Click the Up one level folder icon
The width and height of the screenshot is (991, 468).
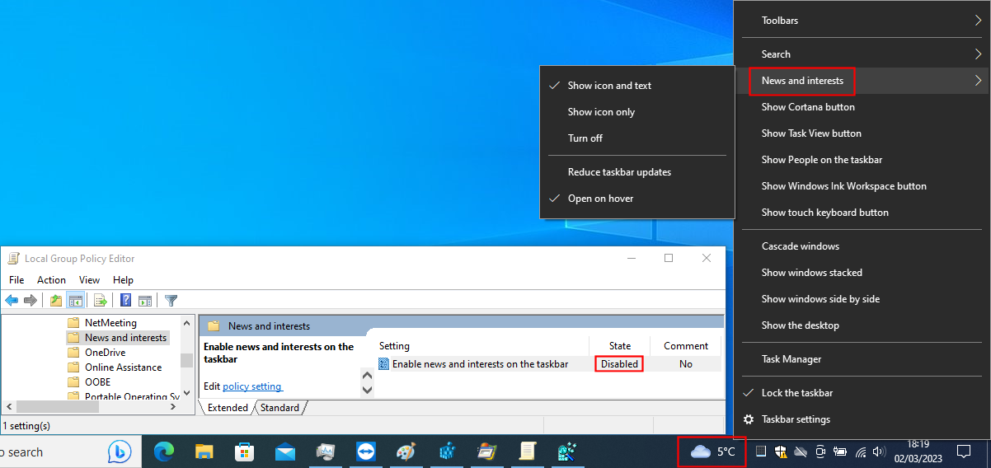pyautogui.click(x=56, y=301)
